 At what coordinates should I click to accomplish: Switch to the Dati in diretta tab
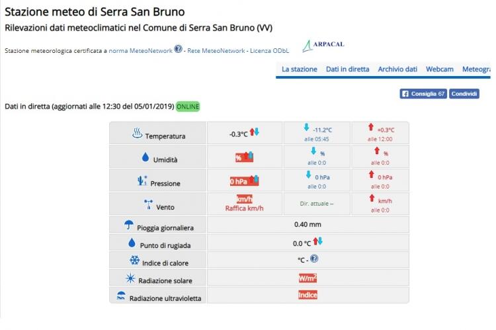pyautogui.click(x=347, y=69)
